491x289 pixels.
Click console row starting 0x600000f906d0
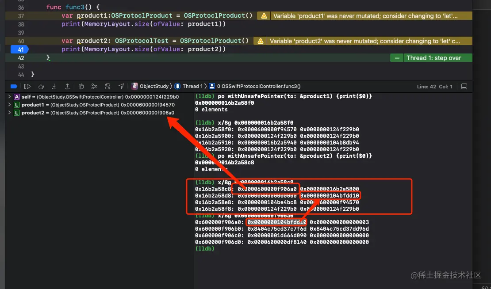click(282, 242)
